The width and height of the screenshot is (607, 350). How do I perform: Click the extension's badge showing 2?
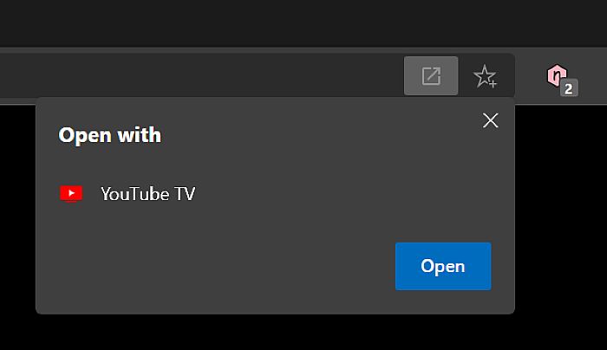(569, 87)
